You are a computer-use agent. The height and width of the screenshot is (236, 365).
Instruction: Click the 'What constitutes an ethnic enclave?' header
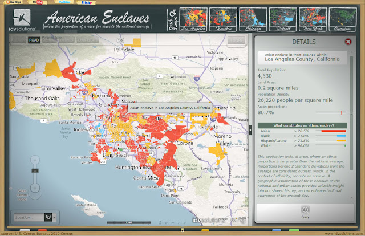click(303, 125)
